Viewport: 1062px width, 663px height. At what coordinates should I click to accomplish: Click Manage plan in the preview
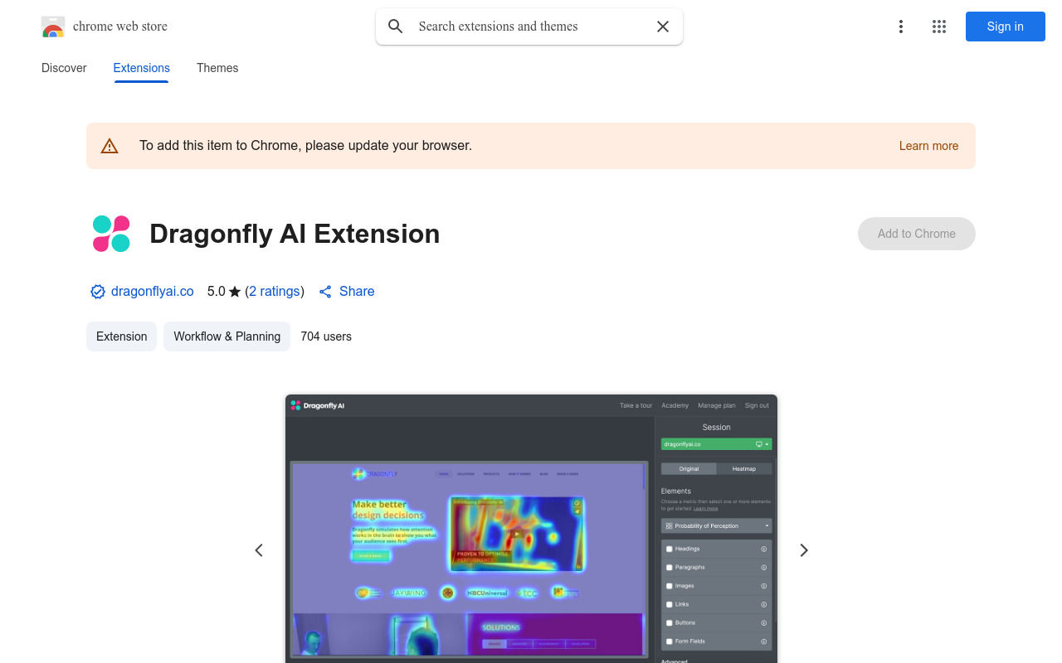tap(717, 405)
